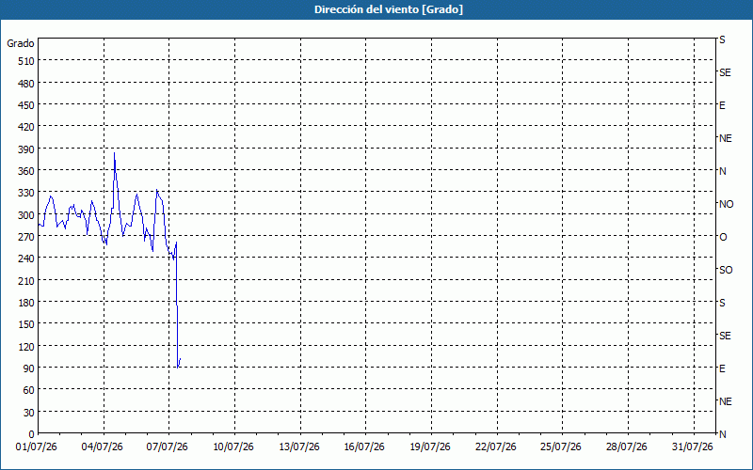The image size is (753, 470).
Task: Click the 10/07/26 date label
Action: [x=233, y=447]
